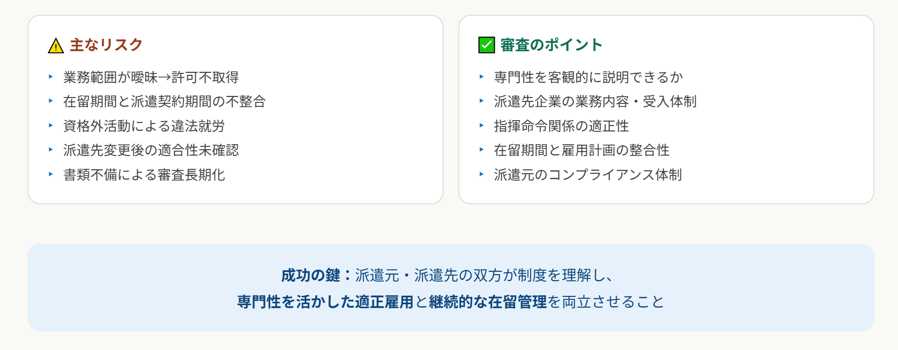Click the yellow warning triangle icon
The width and height of the screenshot is (898, 350).
(56, 46)
